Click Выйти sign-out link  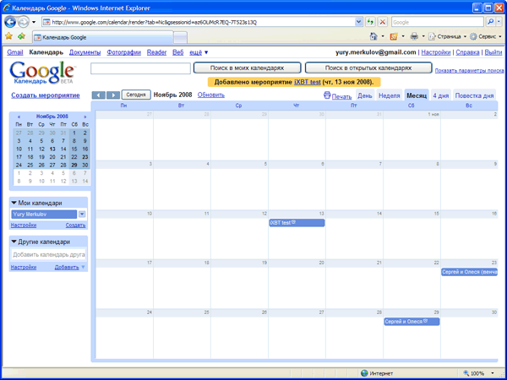click(493, 52)
